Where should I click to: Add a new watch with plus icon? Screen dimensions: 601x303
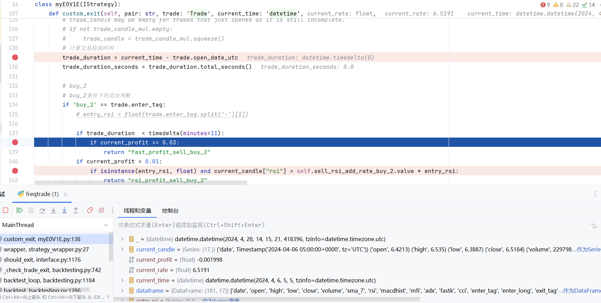594,225
